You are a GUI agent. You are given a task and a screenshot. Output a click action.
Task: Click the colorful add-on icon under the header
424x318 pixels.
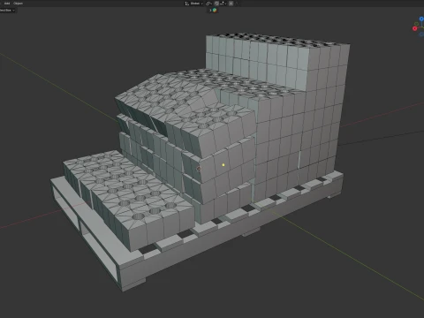(x=215, y=10)
